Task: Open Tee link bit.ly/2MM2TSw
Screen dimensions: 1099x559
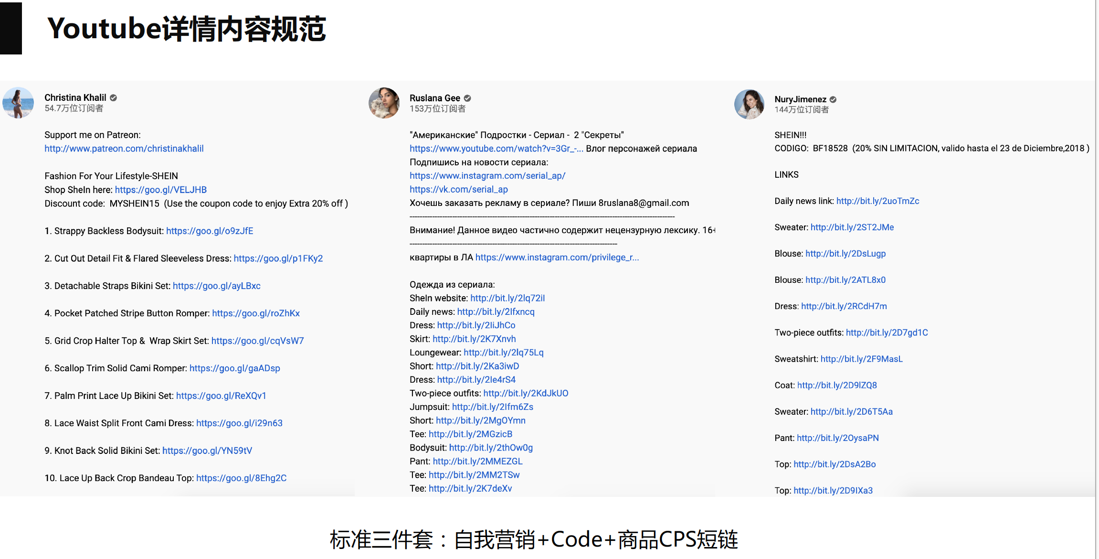Action: tap(474, 475)
